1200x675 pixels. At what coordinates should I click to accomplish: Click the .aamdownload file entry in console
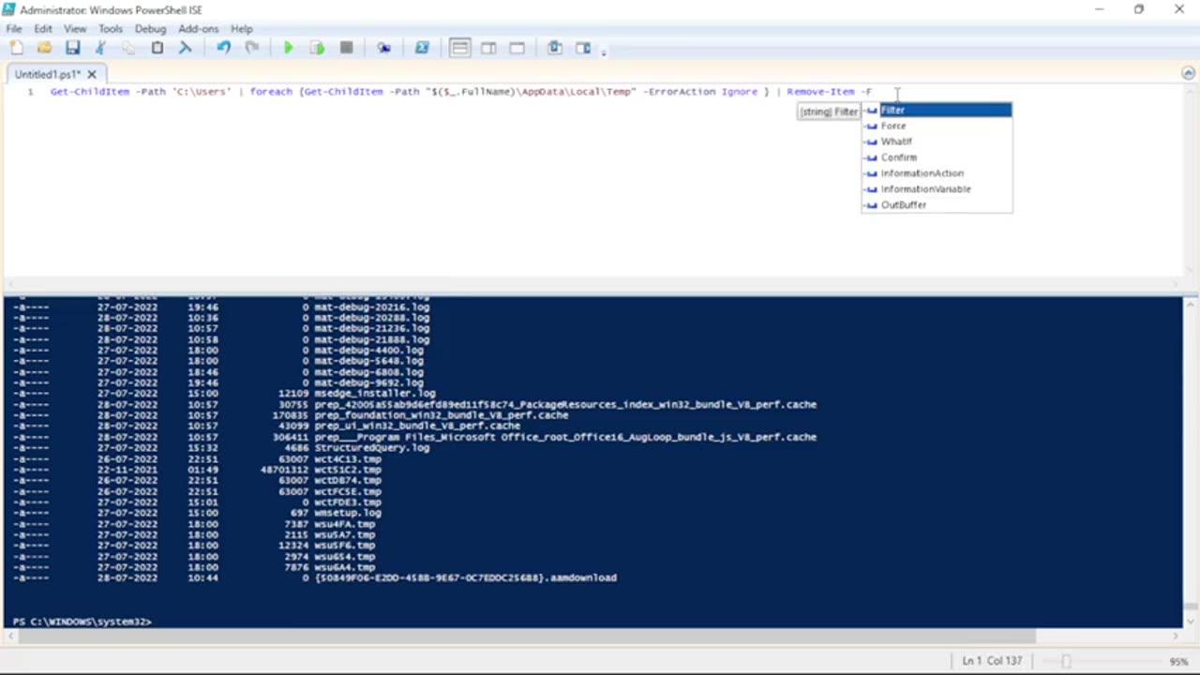(x=466, y=578)
